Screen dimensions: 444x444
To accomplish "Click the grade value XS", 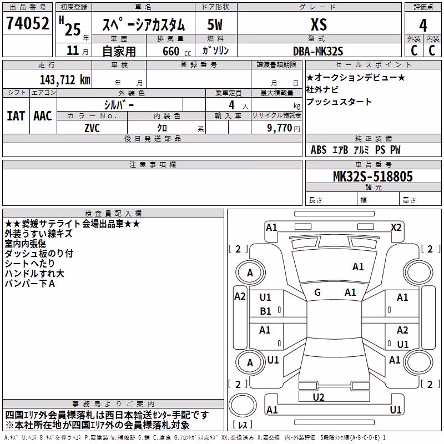I will pyautogui.click(x=319, y=24).
